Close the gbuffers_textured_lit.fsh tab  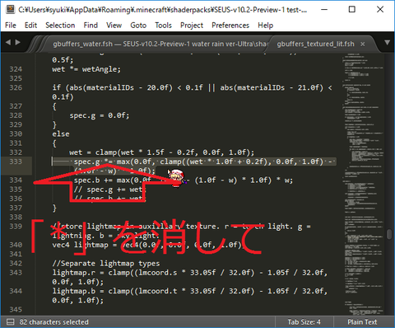363,44
